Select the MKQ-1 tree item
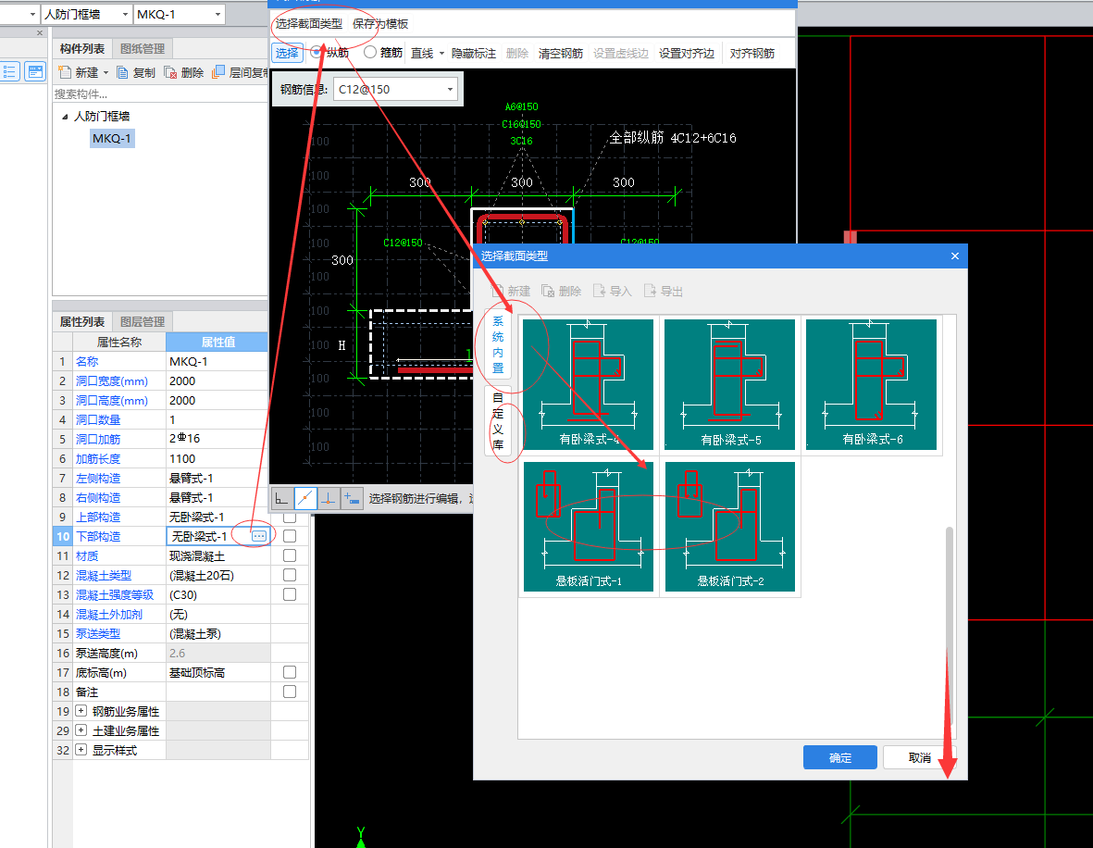 (x=112, y=138)
